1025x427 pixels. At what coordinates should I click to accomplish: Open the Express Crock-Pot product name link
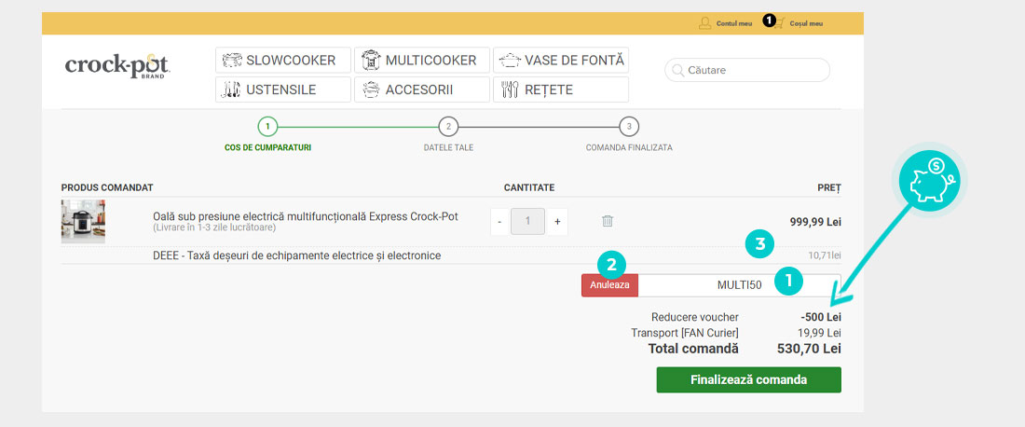pyautogui.click(x=306, y=216)
